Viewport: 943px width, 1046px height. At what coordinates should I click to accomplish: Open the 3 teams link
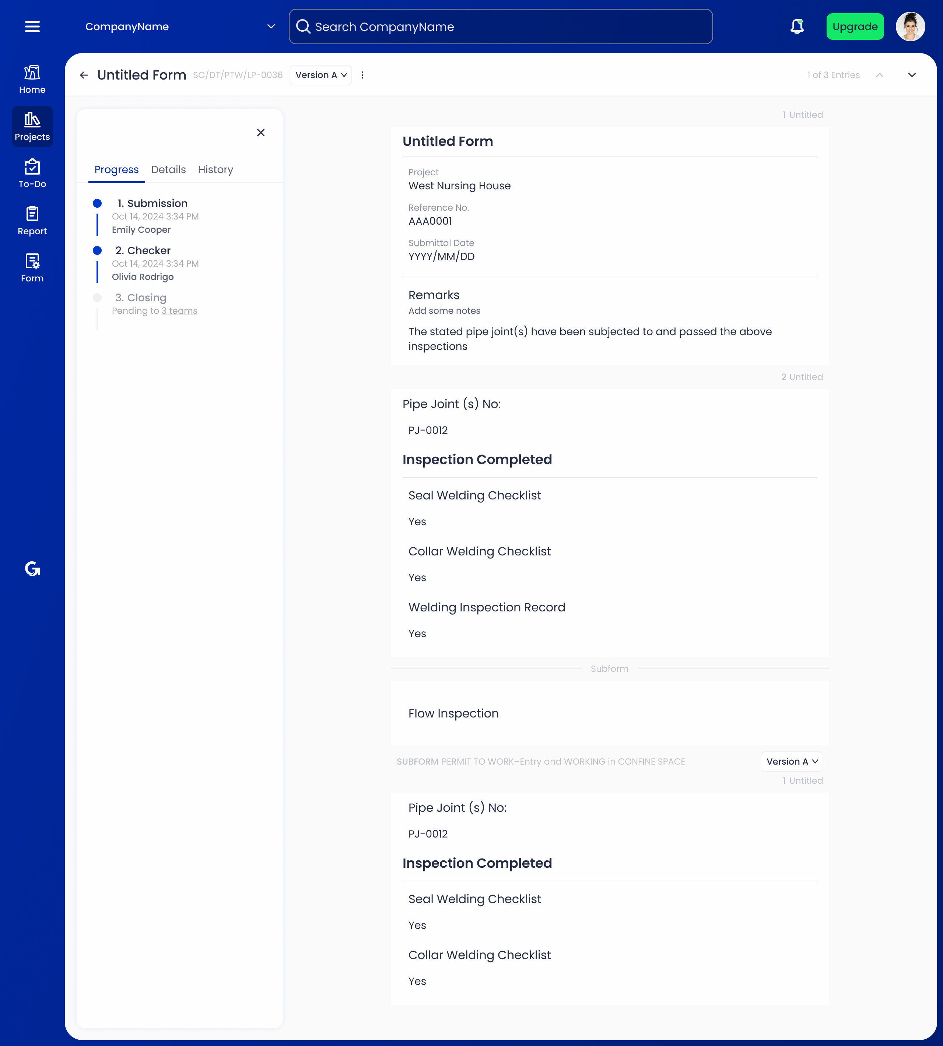coord(179,311)
